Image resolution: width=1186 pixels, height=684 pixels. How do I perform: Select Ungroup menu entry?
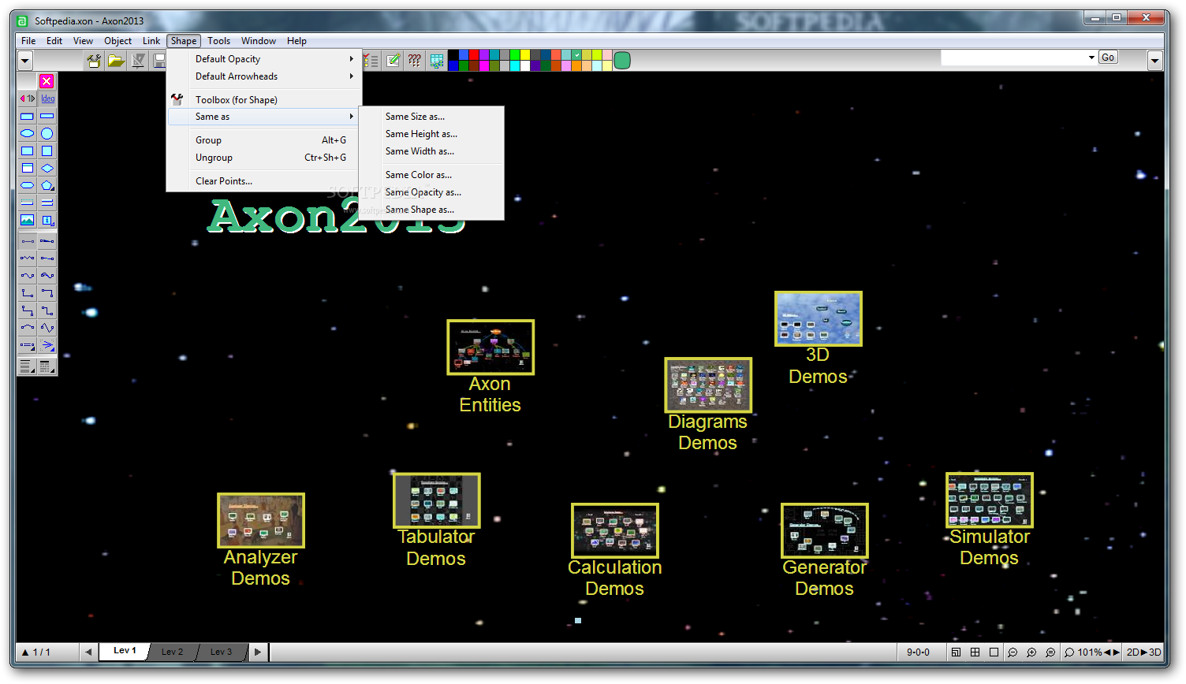click(x=263, y=158)
